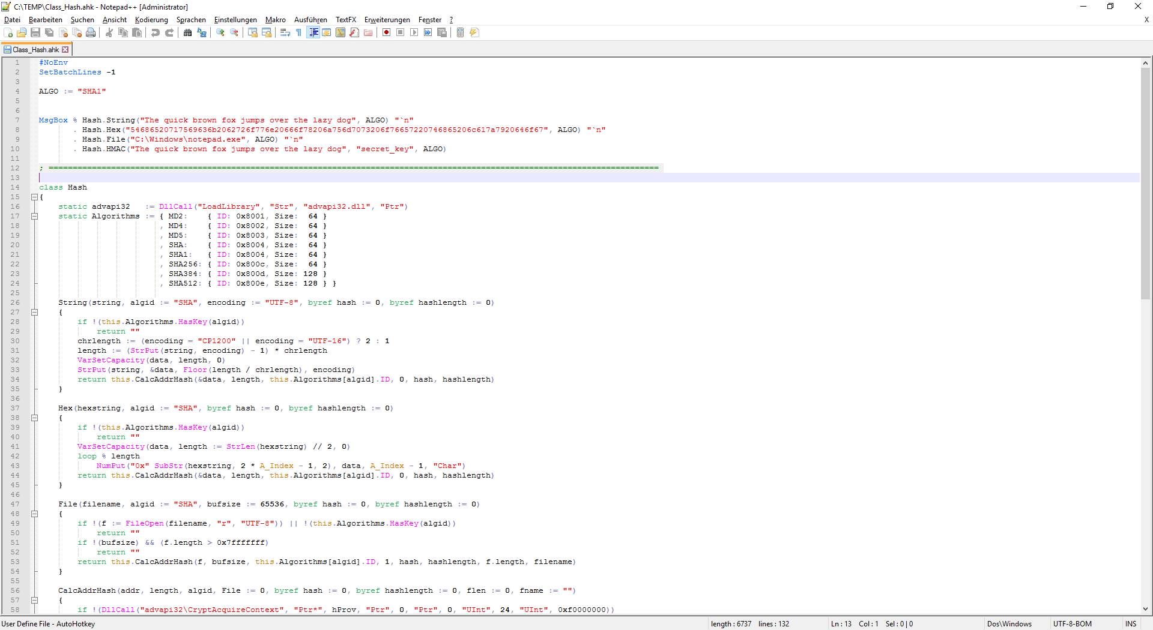The width and height of the screenshot is (1153, 630).
Task: Collapse the Algorithms block fold
Action: click(x=35, y=216)
